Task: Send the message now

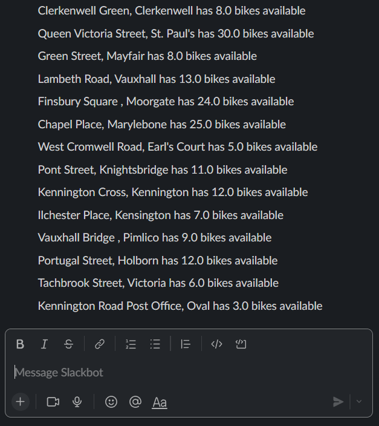Action: [338, 402]
